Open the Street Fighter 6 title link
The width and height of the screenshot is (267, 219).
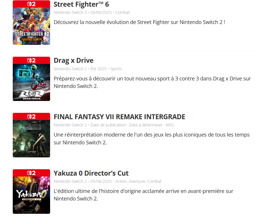(x=81, y=4)
